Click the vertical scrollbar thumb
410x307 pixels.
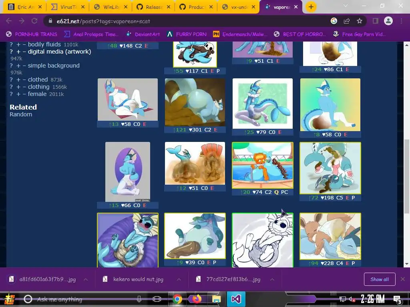(407, 176)
